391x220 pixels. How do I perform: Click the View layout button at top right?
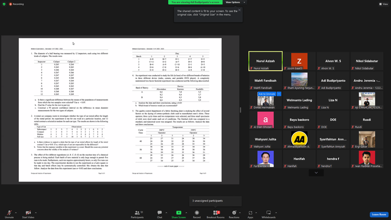[x=383, y=4]
